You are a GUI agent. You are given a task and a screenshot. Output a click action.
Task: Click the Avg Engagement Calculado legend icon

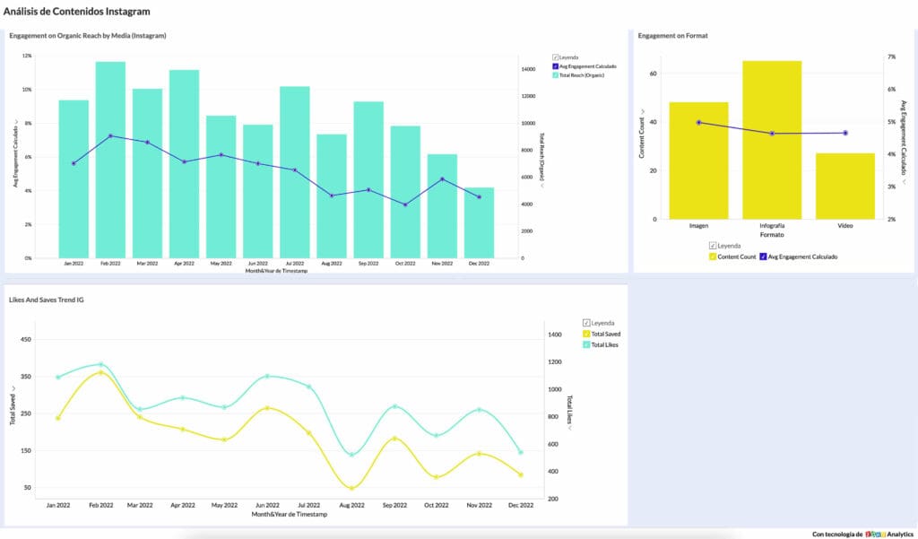554,65
